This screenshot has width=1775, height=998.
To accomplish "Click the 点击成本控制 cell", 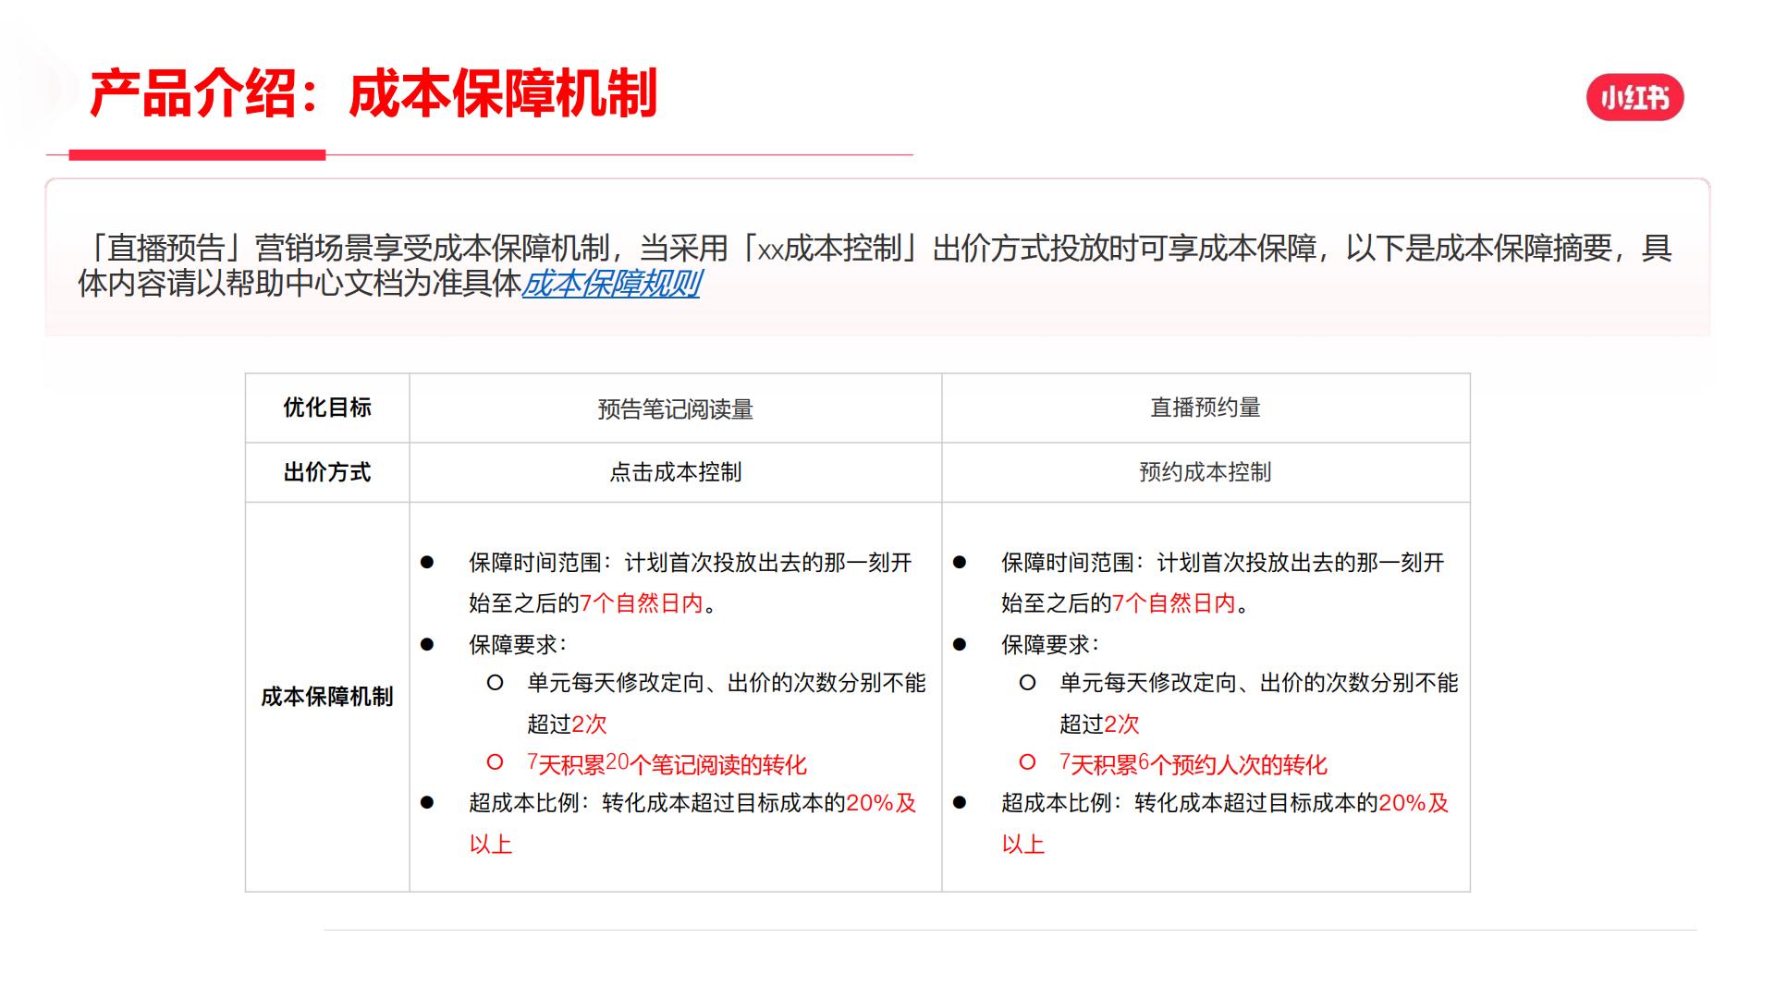I will click(676, 472).
